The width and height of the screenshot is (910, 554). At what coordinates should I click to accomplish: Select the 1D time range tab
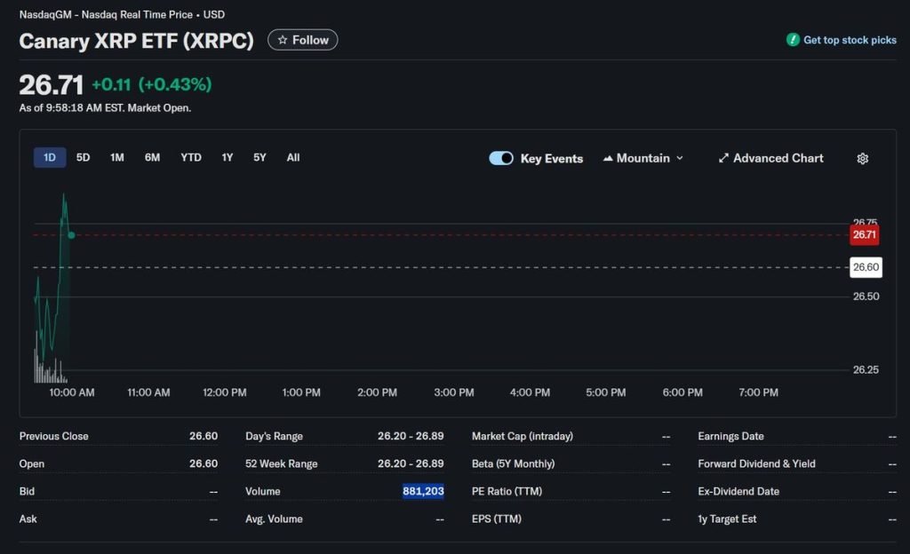tap(50, 158)
